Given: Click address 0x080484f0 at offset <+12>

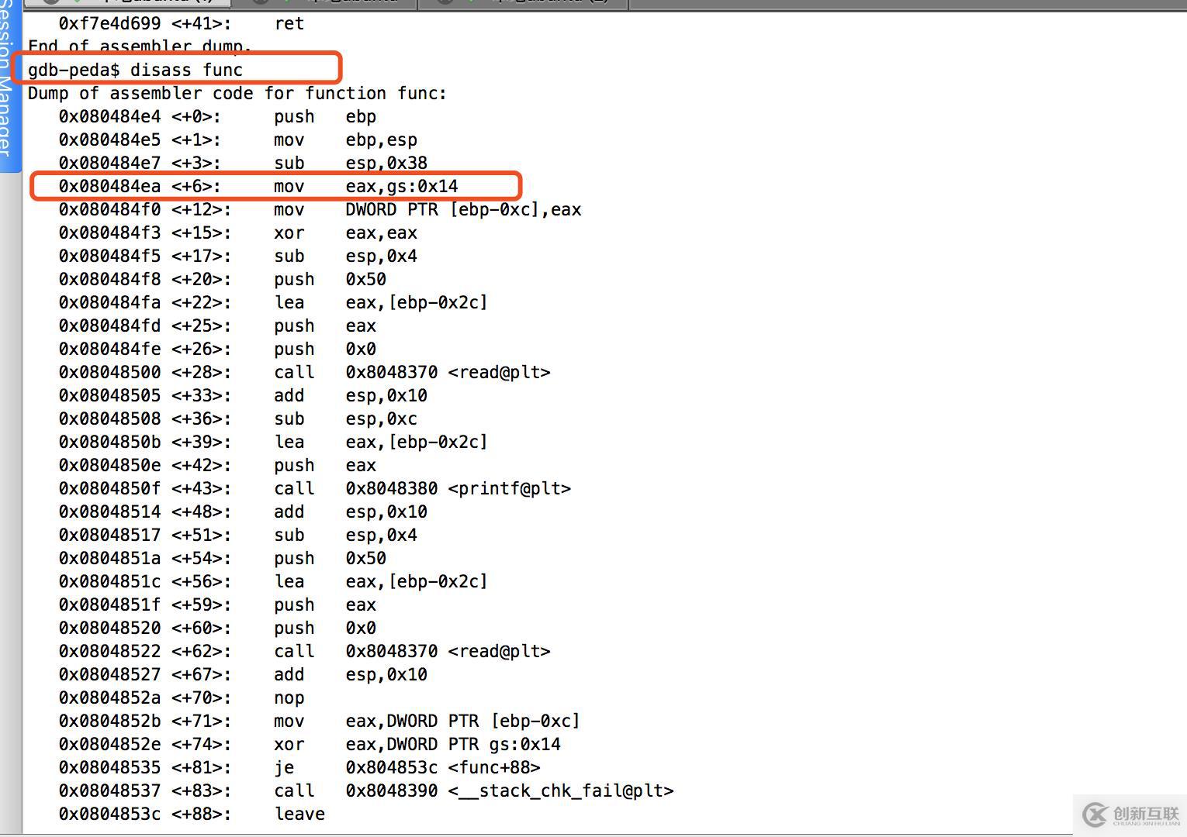Looking at the screenshot, I should (x=109, y=209).
